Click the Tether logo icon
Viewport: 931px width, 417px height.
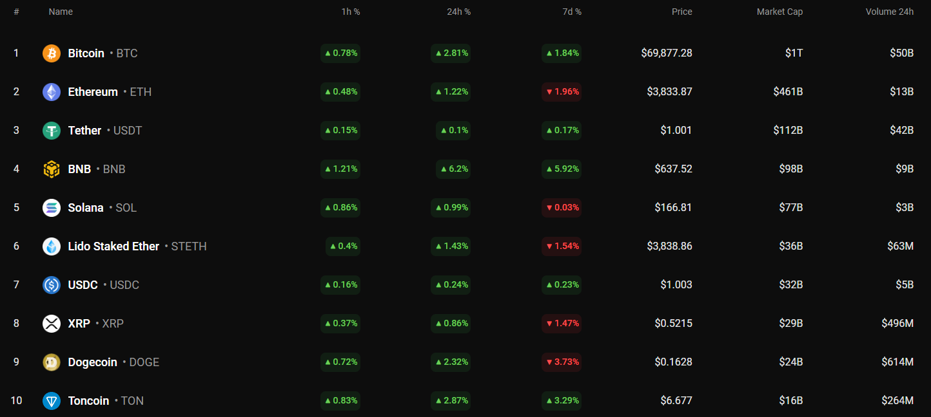coord(52,131)
